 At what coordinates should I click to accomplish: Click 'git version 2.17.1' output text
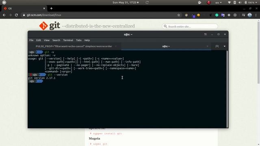(x=41, y=78)
